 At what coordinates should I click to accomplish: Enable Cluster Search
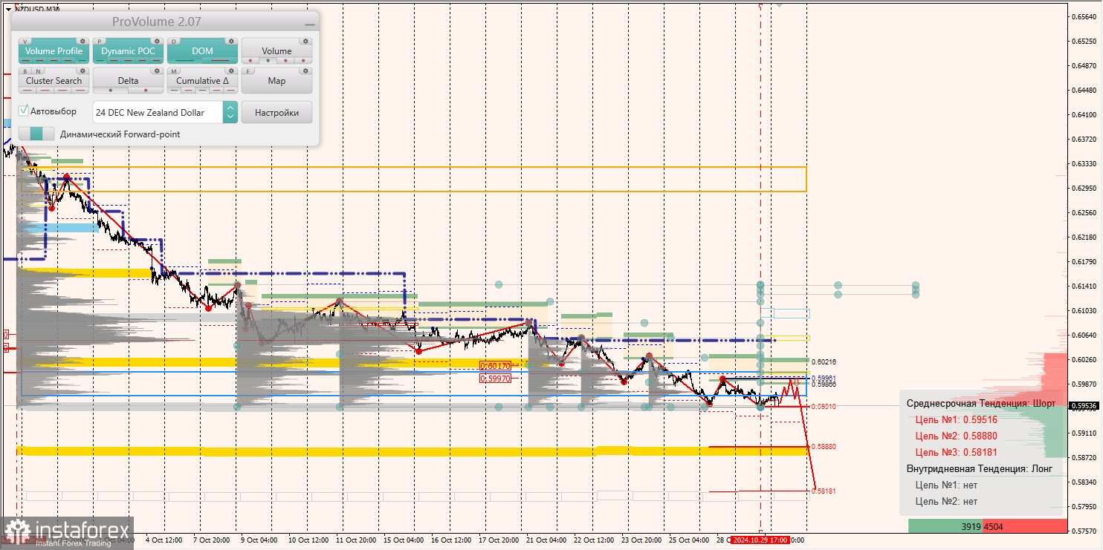54,81
